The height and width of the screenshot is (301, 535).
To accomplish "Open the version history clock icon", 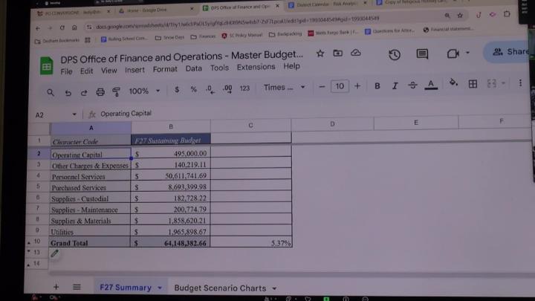I will pos(394,54).
